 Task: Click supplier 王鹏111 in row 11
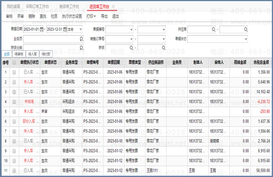[152, 170]
